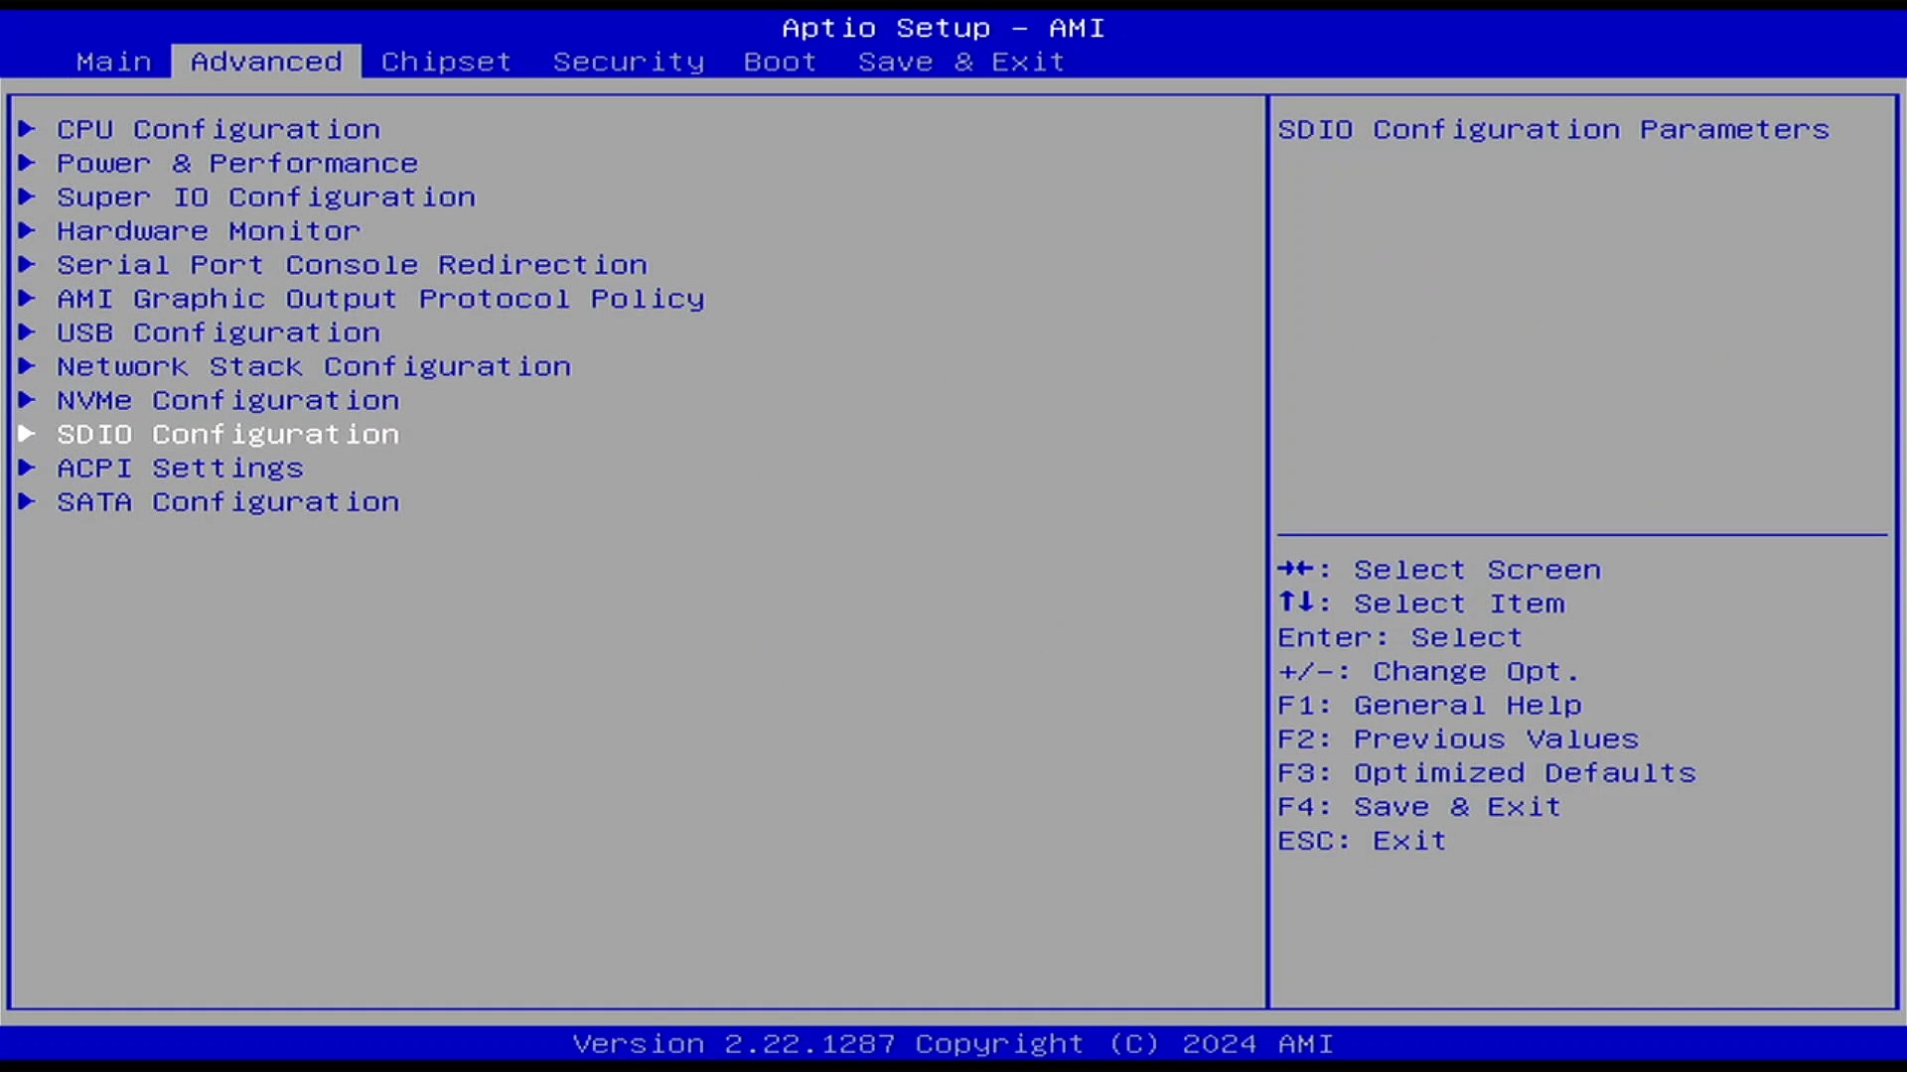Open Super IO Configuration entry
Image resolution: width=1907 pixels, height=1072 pixels.
266,197
